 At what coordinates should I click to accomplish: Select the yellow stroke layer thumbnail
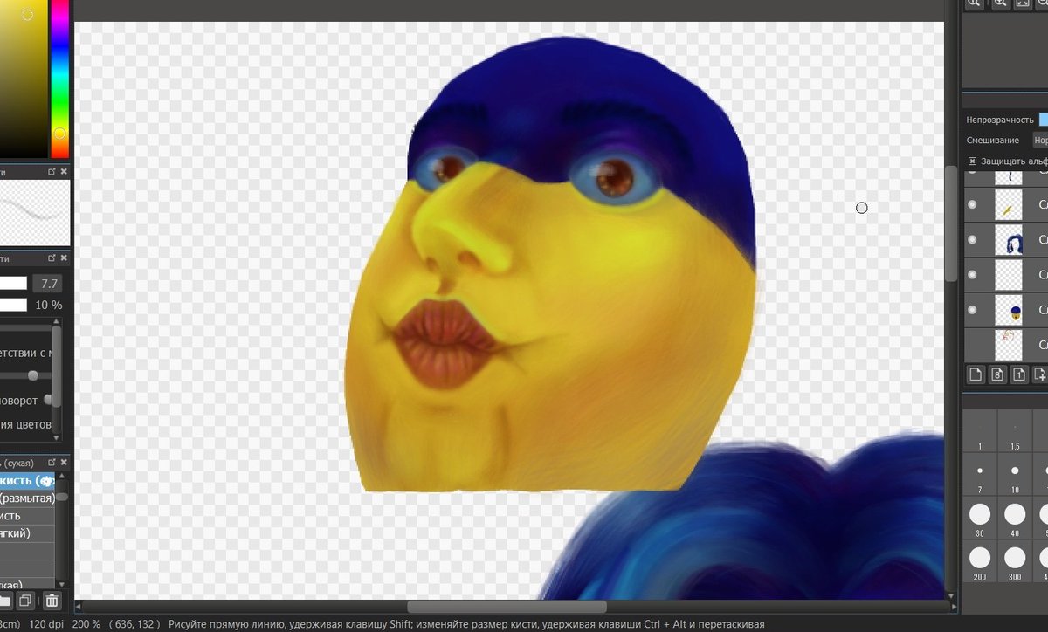(1009, 205)
